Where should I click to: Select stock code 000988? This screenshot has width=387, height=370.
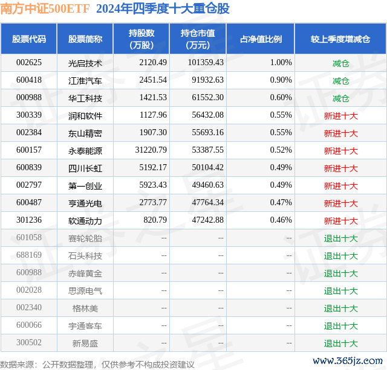[x=29, y=98]
